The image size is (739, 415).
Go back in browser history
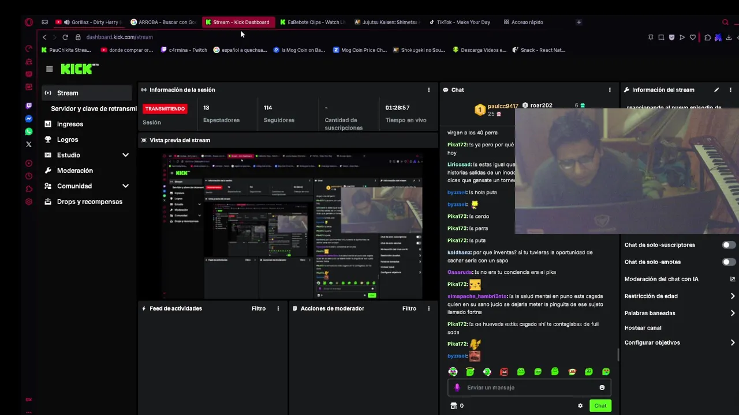44,37
